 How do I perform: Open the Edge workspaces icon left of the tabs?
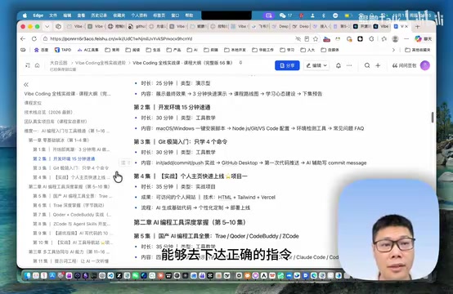(58, 27)
